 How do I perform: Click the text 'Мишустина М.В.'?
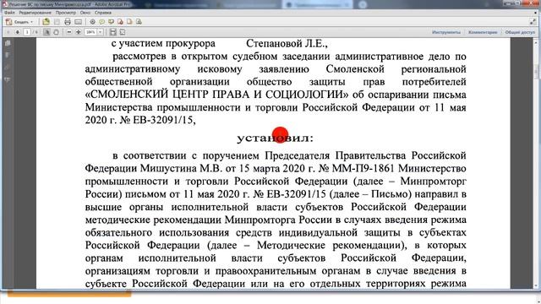[181, 168]
